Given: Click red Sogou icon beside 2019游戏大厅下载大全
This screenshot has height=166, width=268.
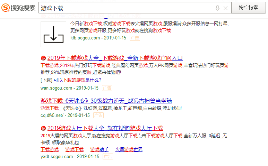Looking at the screenshot, I should click(43, 128).
